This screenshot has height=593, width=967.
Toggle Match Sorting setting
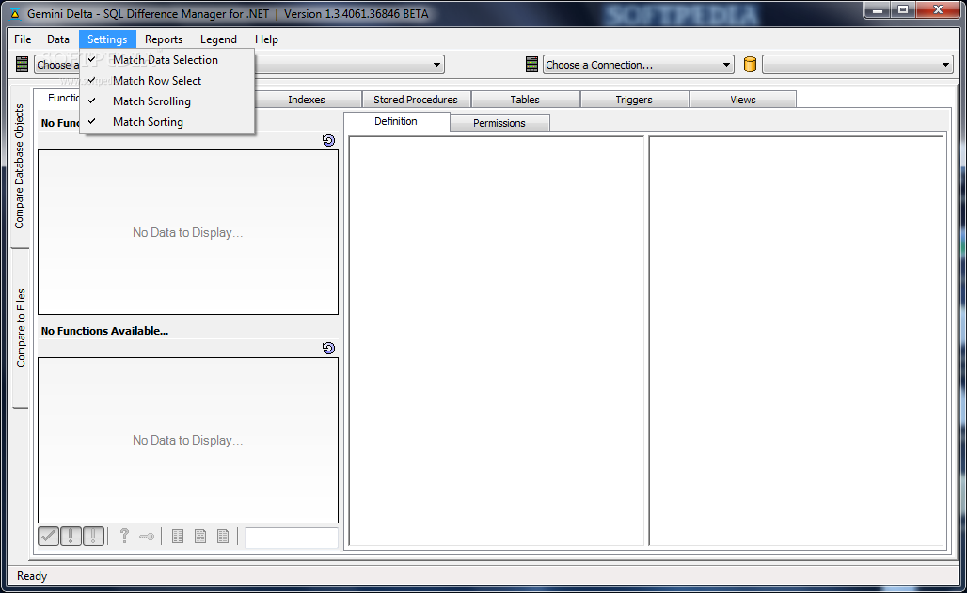[167, 122]
